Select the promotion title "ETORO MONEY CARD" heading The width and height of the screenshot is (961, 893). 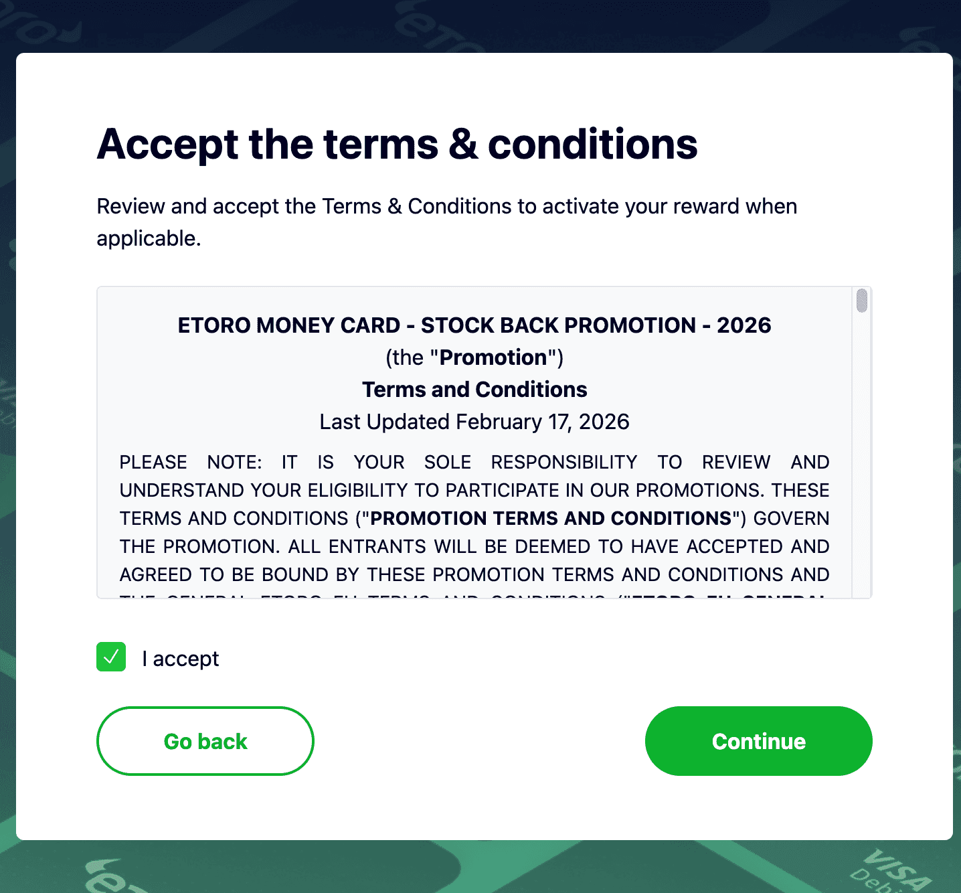tap(474, 325)
